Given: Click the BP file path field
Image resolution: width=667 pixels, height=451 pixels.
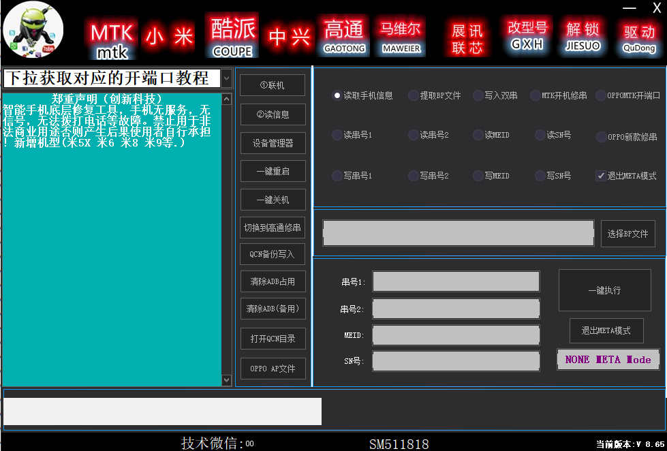Looking at the screenshot, I should pyautogui.click(x=458, y=233).
